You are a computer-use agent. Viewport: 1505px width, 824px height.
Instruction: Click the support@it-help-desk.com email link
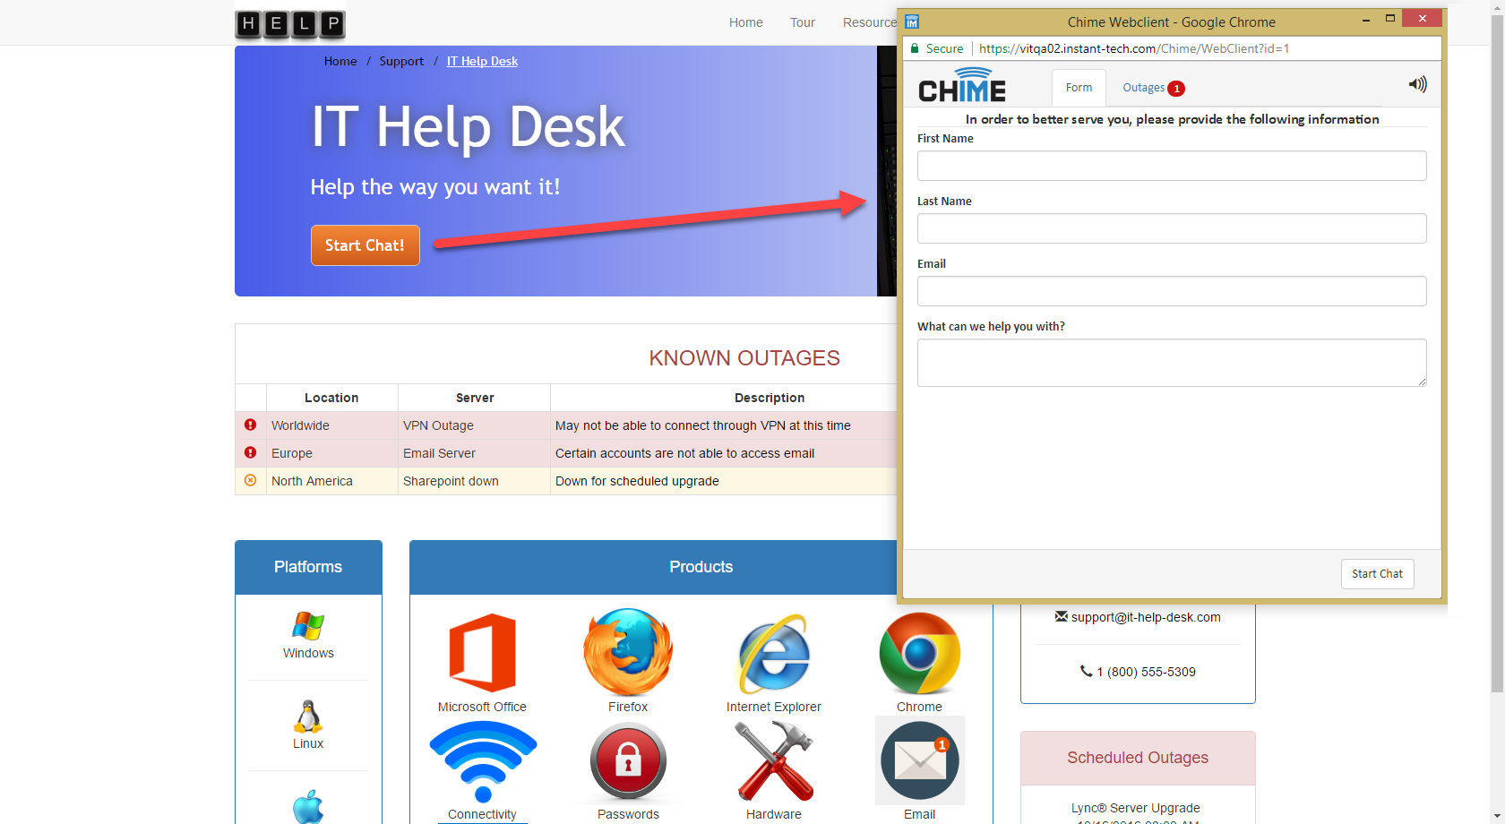point(1146,617)
